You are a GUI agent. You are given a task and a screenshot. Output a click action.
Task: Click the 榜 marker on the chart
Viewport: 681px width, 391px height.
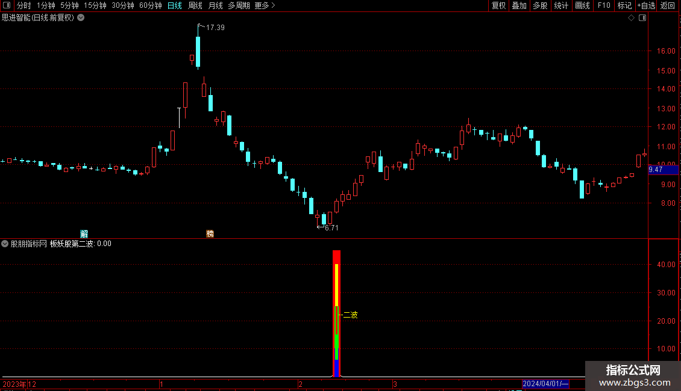click(210, 234)
